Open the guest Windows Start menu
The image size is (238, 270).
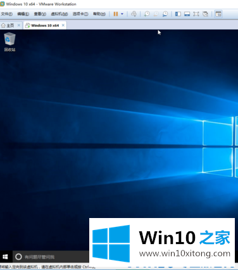(x=6, y=257)
